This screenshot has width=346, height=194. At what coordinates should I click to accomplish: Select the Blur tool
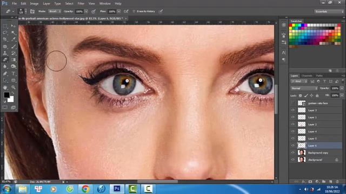[x=5, y=66]
